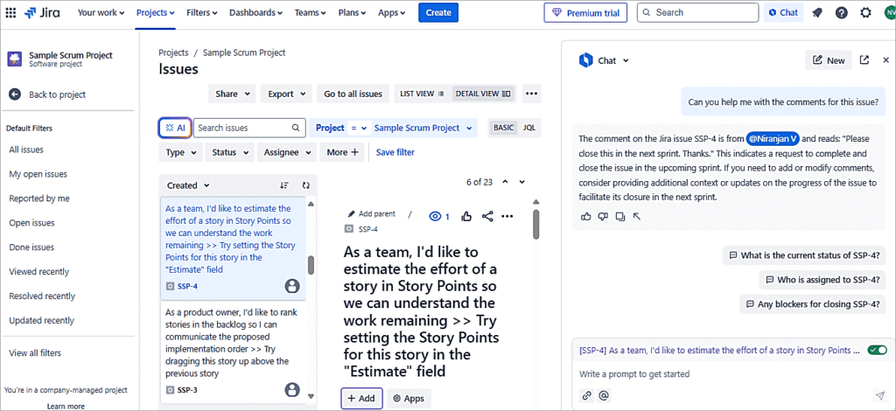Viewport: 896px width, 411px height.
Task: Open the Projects menu
Action: (156, 12)
